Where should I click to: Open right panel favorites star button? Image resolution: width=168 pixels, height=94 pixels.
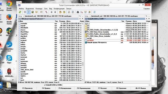pos(146,19)
